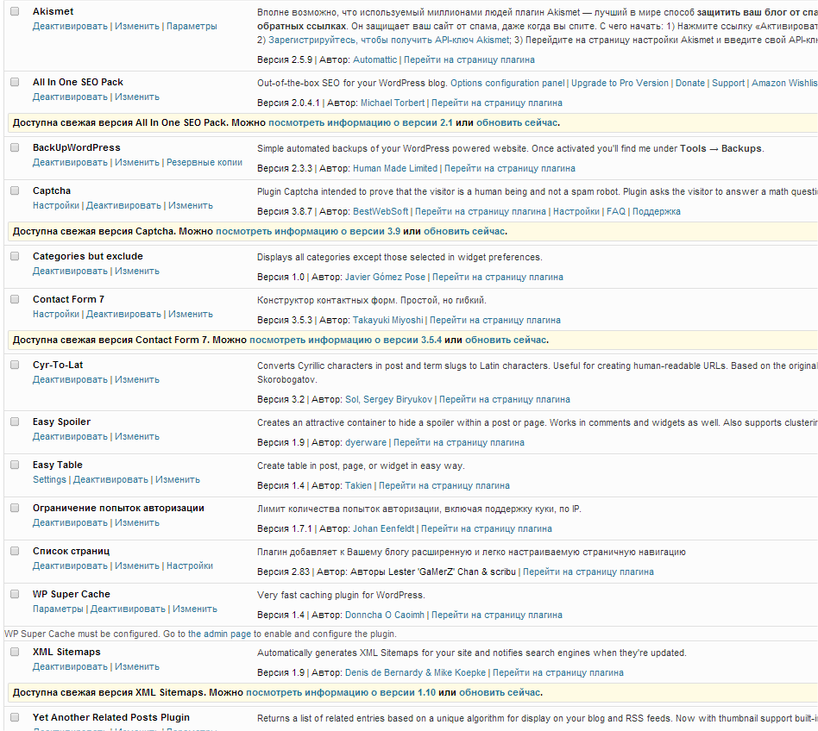
Task: Open the BestWebSoft author link
Action: click(x=381, y=212)
